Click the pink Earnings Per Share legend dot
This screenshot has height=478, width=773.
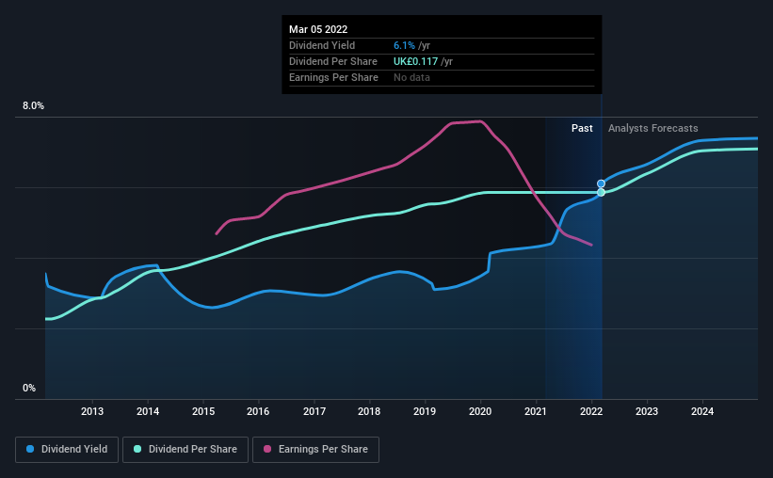pos(267,449)
